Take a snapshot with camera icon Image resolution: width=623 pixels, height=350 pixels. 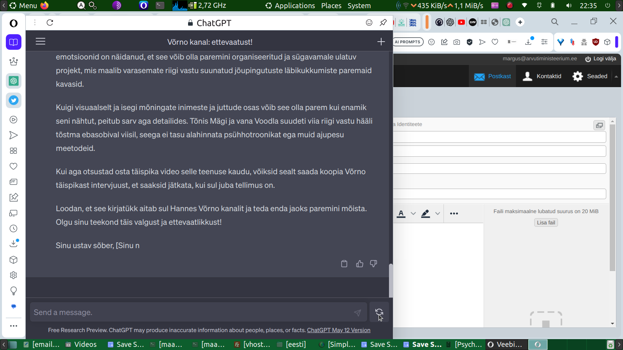[457, 42]
